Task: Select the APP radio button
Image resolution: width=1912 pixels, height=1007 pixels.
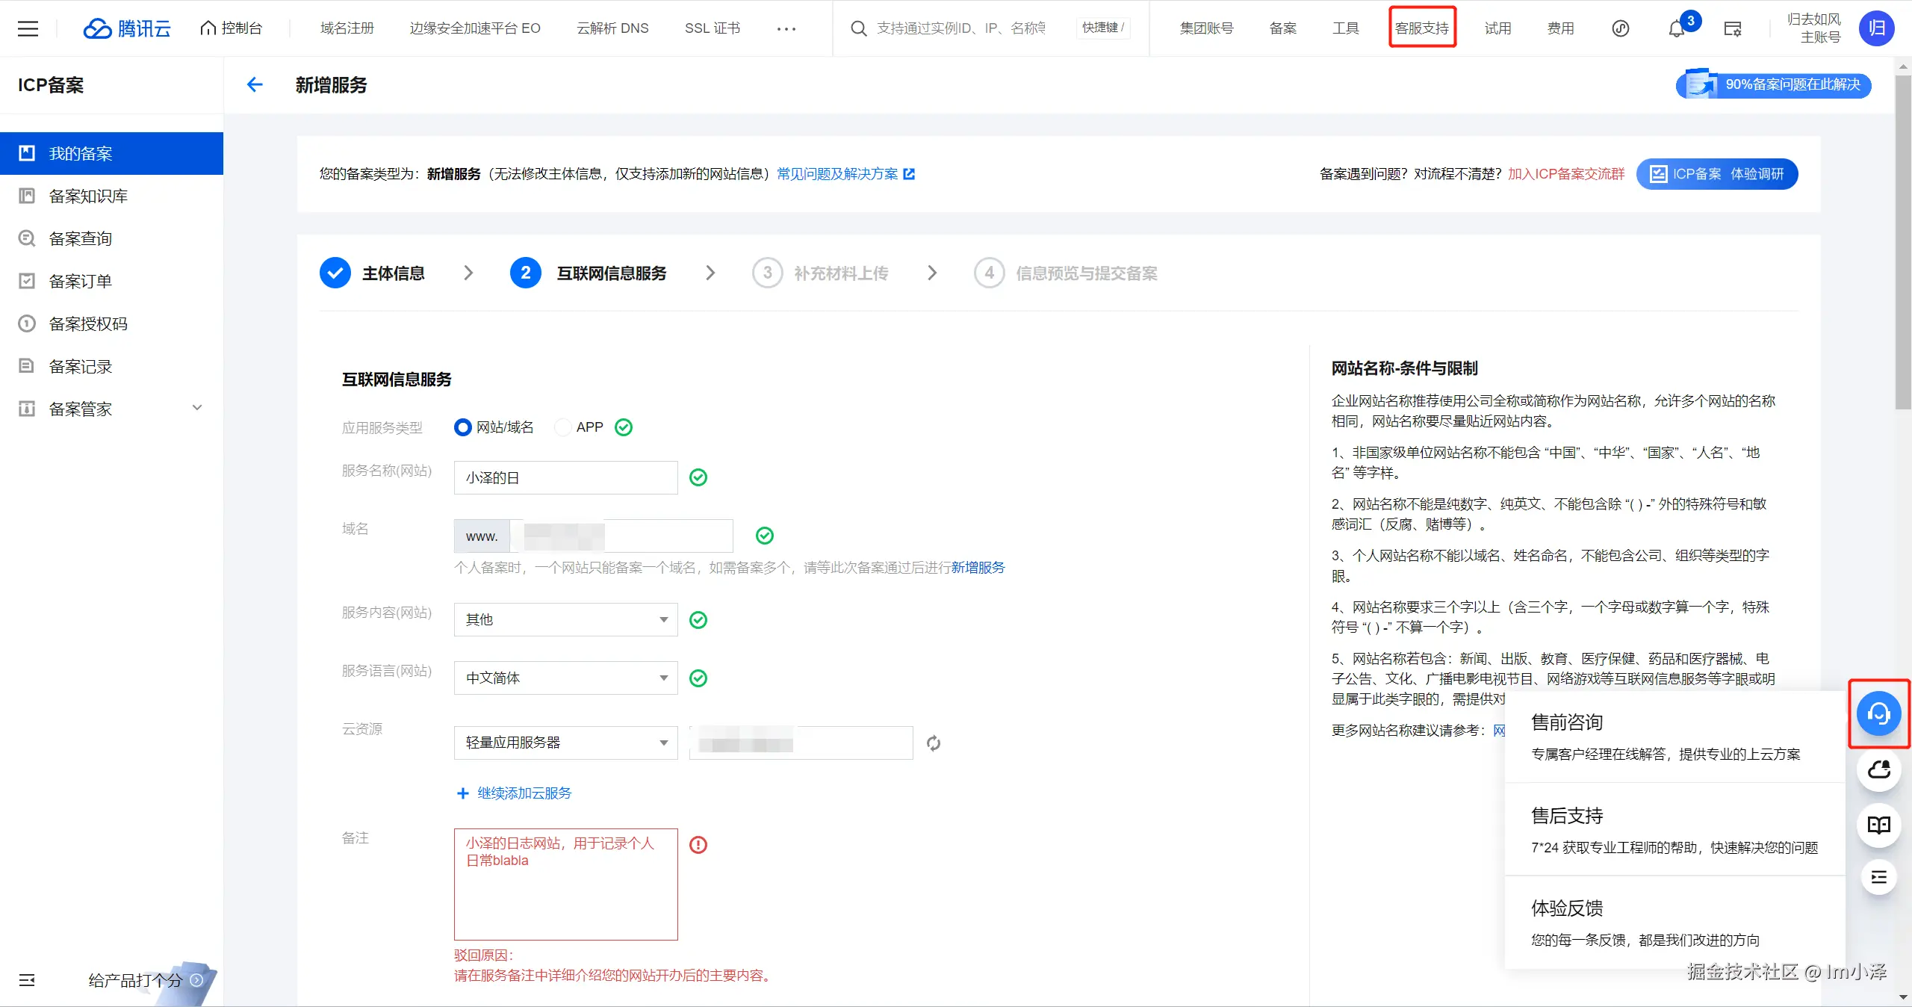Action: (x=563, y=427)
